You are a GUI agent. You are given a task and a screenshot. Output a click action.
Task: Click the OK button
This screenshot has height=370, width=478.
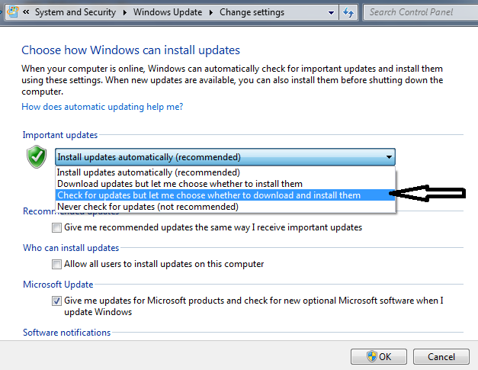coord(379,356)
